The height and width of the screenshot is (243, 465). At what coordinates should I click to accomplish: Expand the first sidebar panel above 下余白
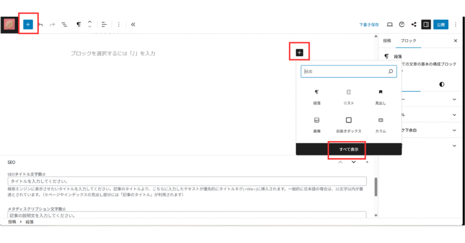[454, 99]
